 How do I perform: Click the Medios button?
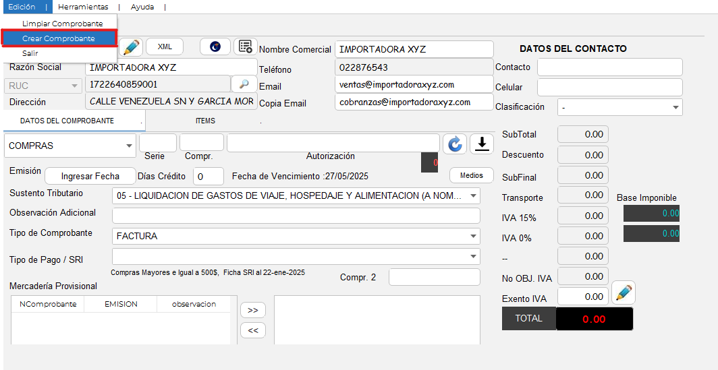coord(471,175)
